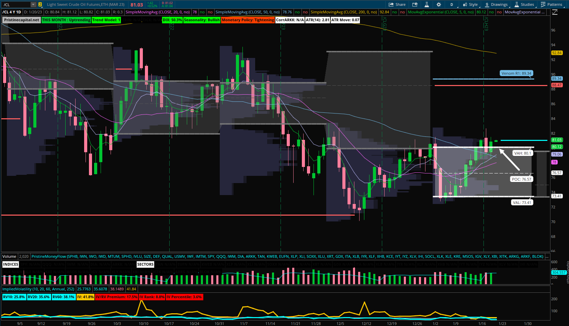This screenshot has width=569, height=326.
Task: Select SimpleMovingAvg (CLOSE, 50, 0, no) study label
Action: 248,12
